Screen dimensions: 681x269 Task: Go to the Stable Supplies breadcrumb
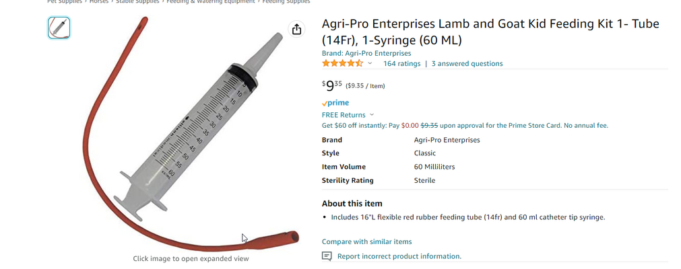138,2
